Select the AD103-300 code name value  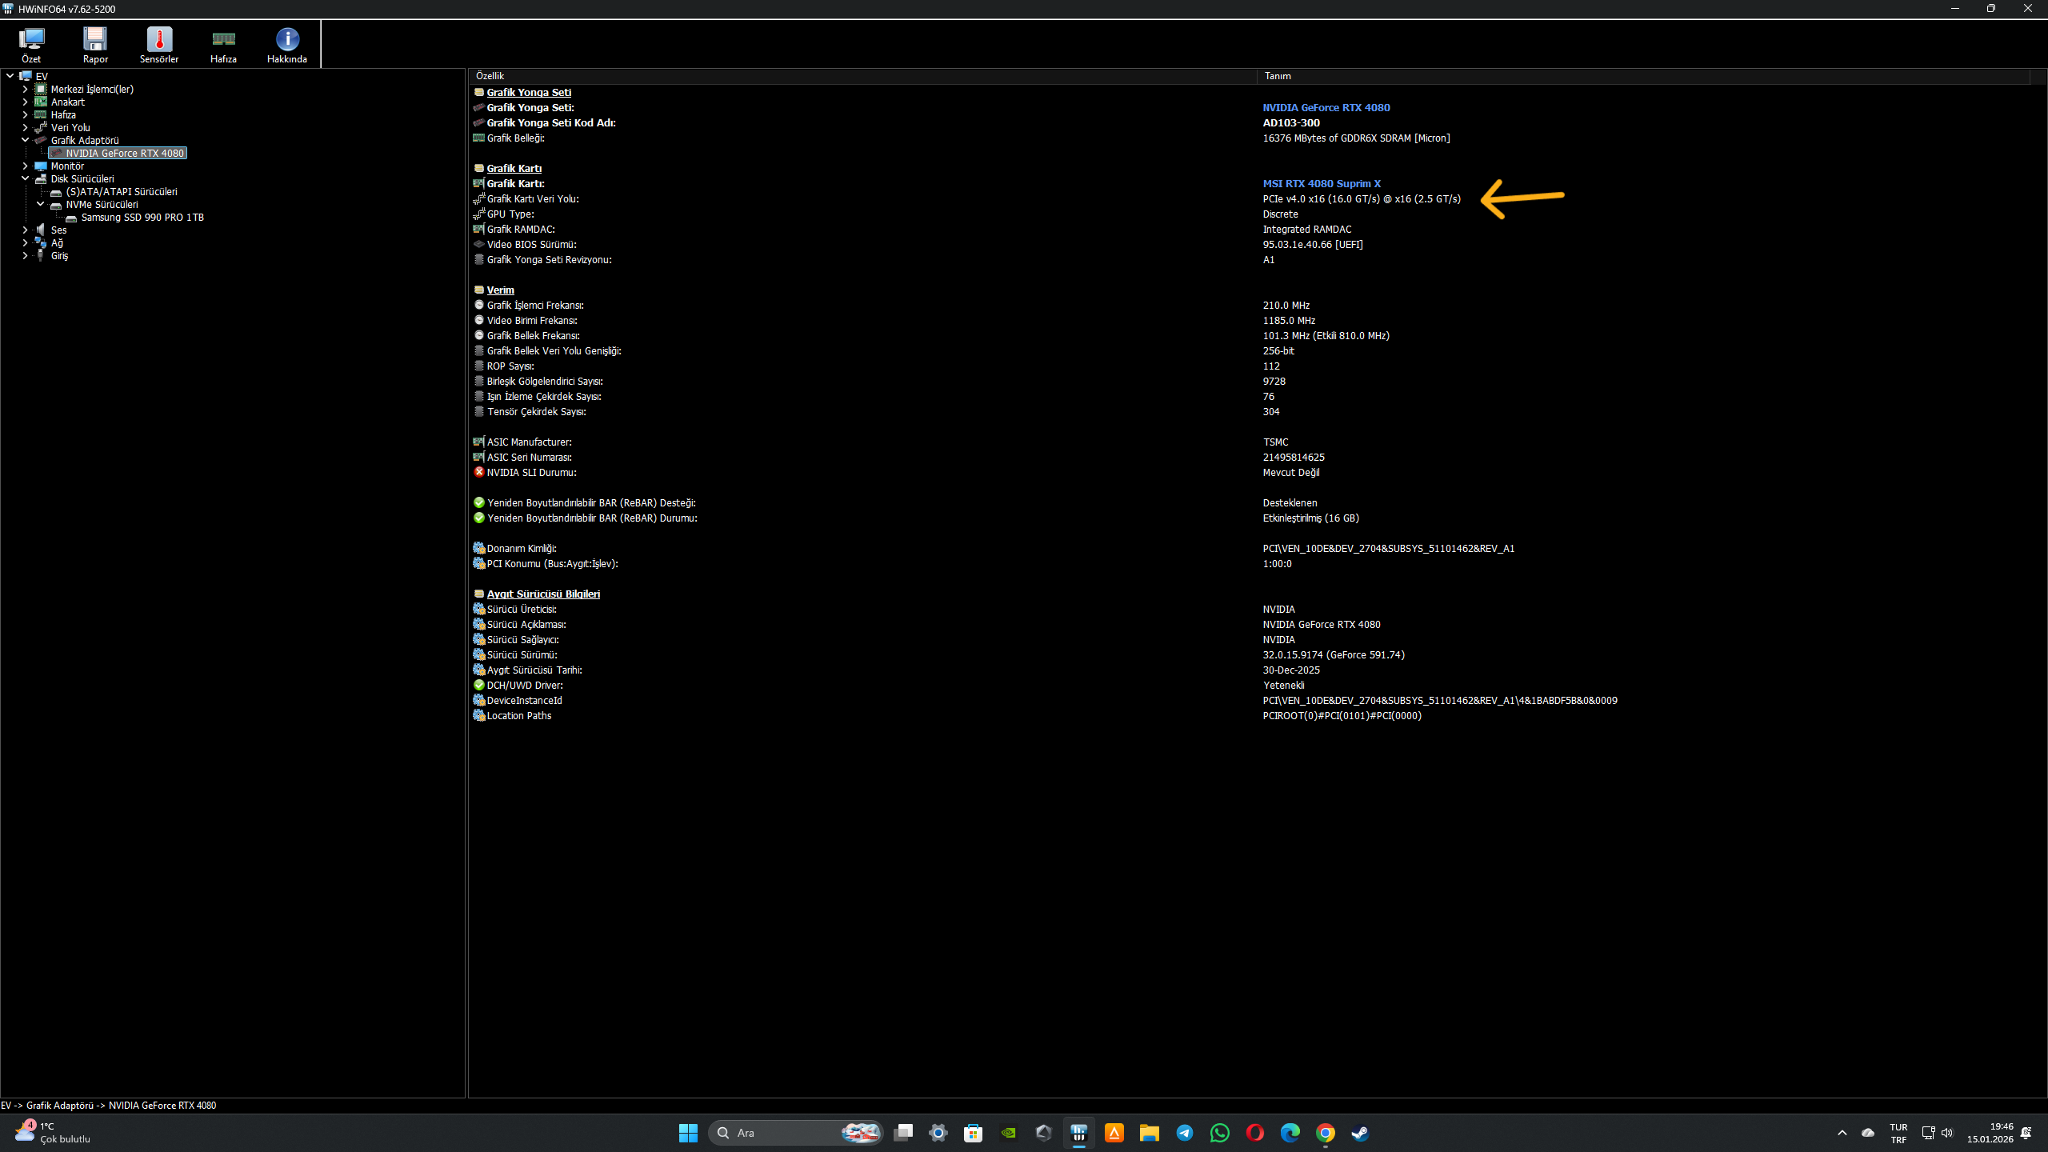pos(1291,122)
